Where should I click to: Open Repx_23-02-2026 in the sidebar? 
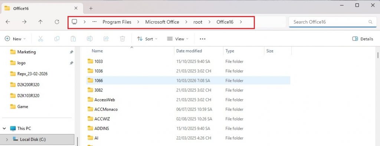click(33, 74)
